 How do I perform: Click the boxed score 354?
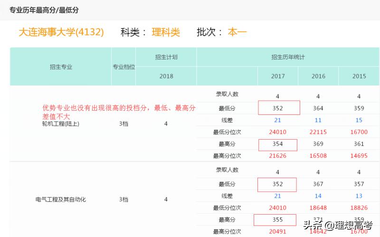(x=278, y=144)
